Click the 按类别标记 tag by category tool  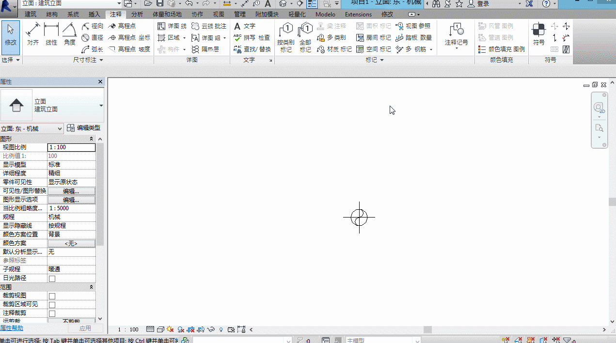tap(286, 38)
